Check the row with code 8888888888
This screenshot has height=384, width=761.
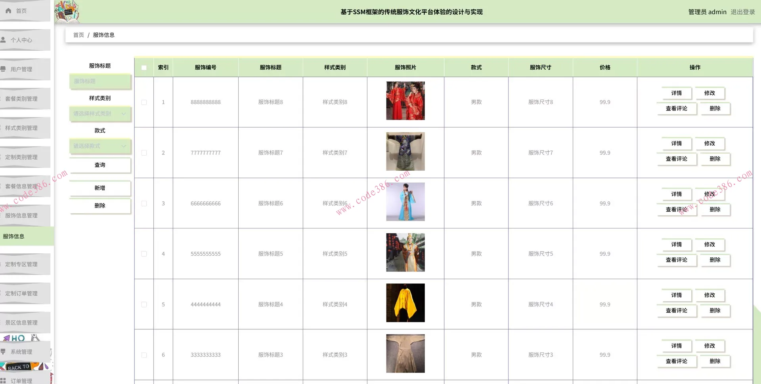tap(144, 102)
